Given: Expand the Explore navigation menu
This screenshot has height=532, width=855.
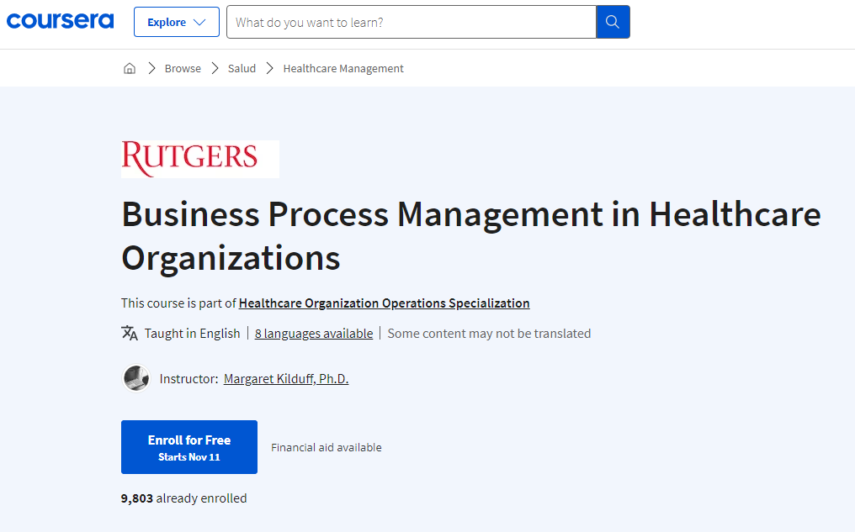Looking at the screenshot, I should pos(176,21).
